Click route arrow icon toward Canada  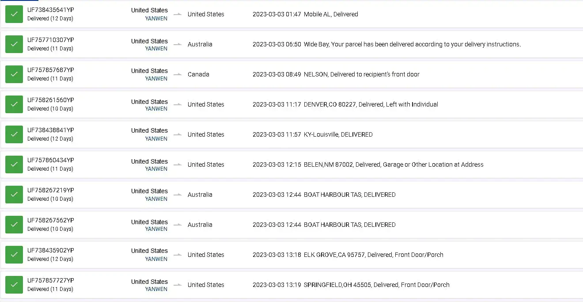(178, 74)
